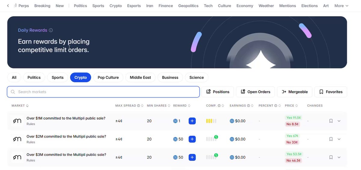Click the MAX SPREAD info icon
The image size is (361, 170).
pyautogui.click(x=139, y=106)
